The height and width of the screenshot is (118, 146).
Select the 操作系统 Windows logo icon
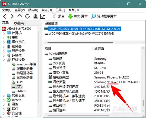(9, 42)
